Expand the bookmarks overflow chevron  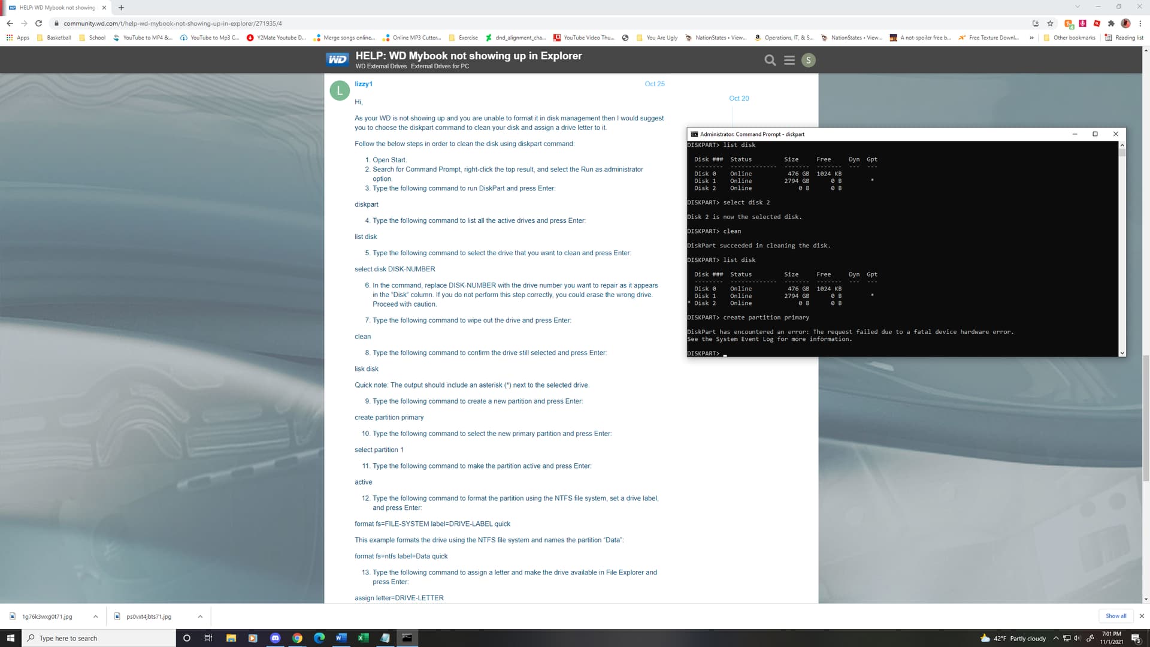point(1031,38)
